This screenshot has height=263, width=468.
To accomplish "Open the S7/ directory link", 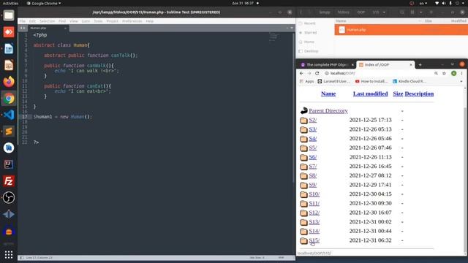I will pos(312,167).
